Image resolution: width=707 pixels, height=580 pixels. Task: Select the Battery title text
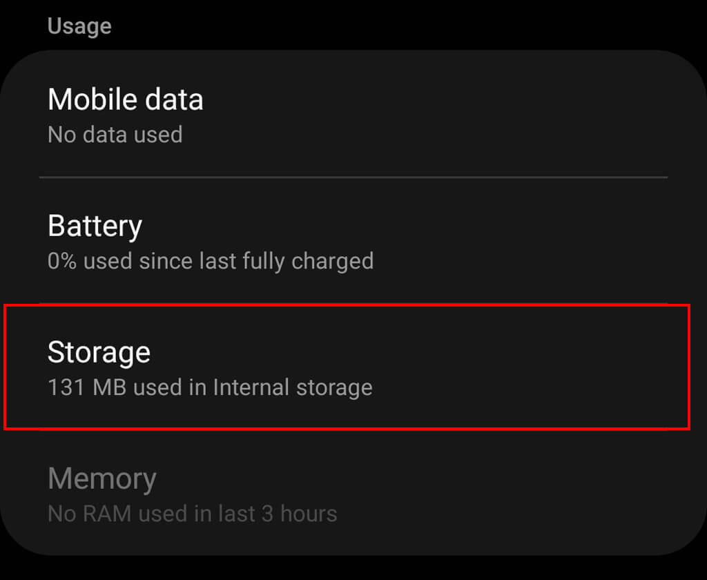(x=95, y=226)
